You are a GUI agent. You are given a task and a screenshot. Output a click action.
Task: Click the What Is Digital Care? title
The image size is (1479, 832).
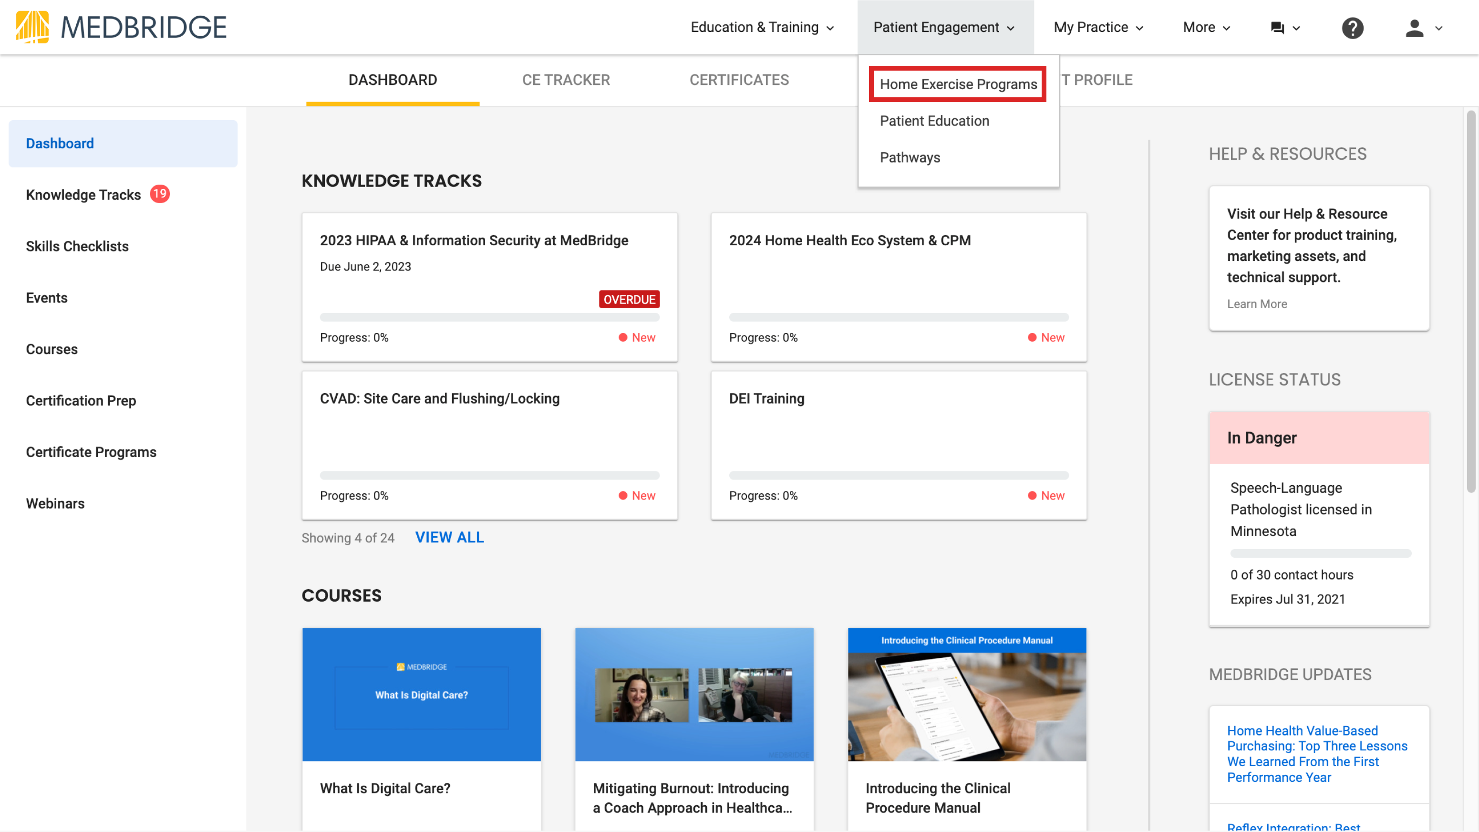pos(385,789)
